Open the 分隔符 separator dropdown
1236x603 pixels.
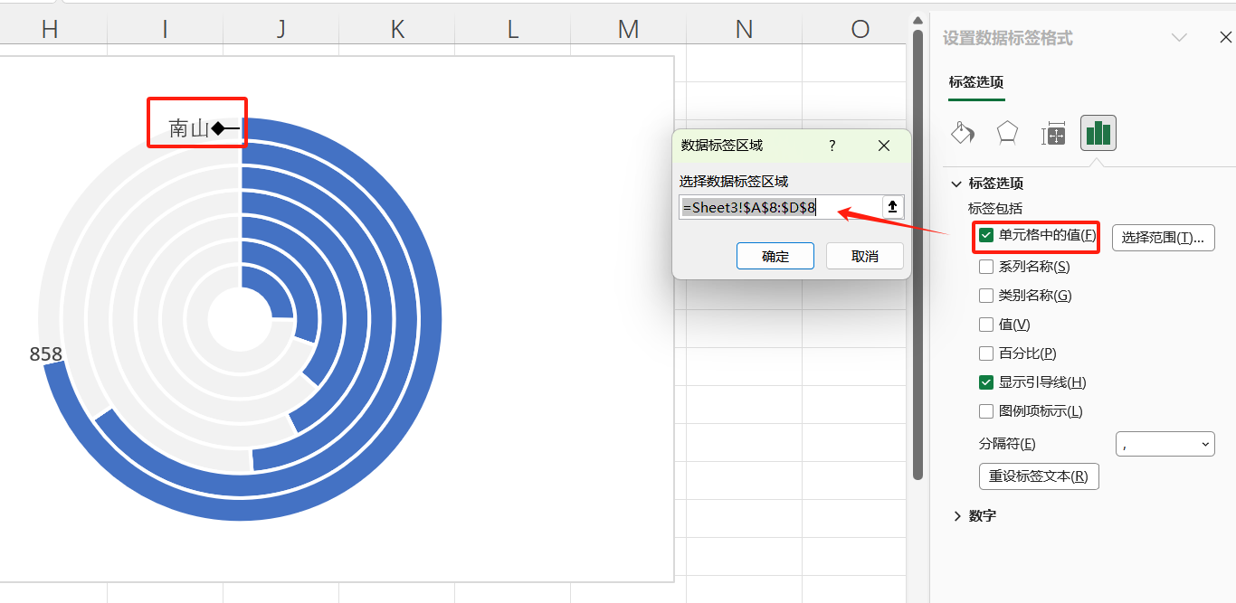pyautogui.click(x=1165, y=444)
